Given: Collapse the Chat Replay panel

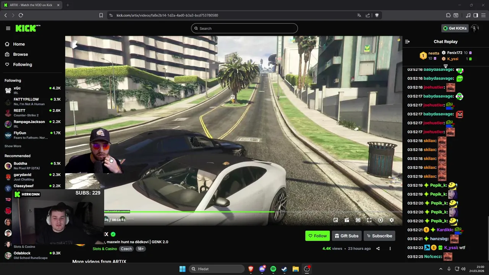Looking at the screenshot, I should click(x=407, y=42).
